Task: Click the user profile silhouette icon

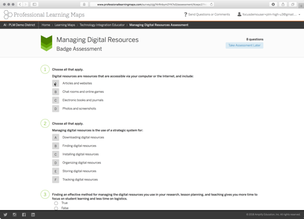Action: [239, 14]
